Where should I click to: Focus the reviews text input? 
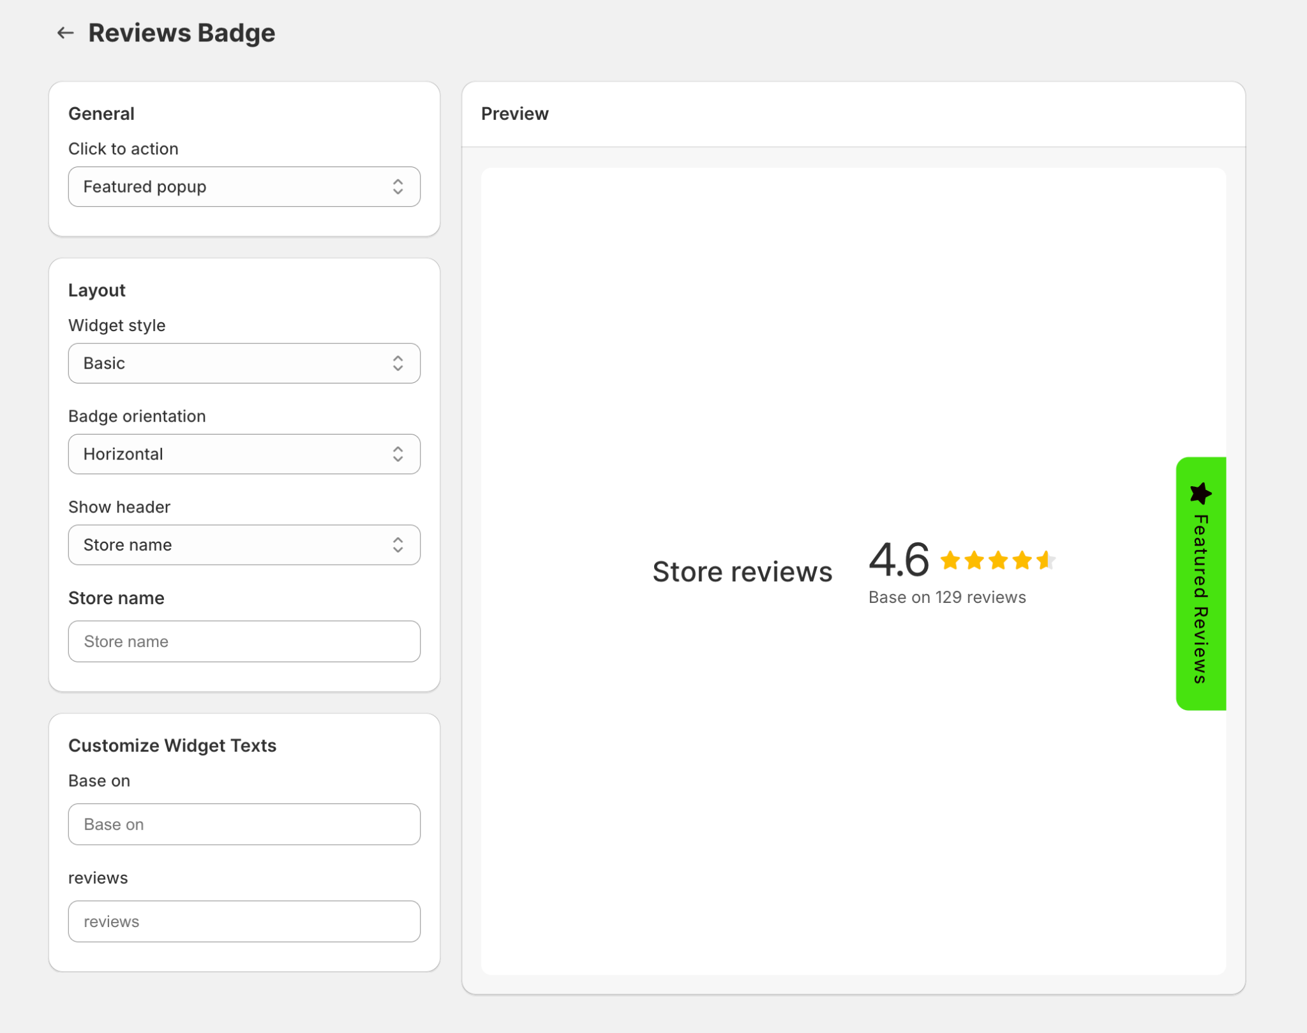(244, 921)
